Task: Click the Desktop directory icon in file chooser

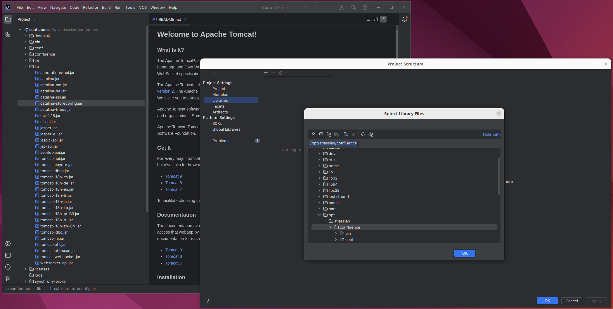Action: pyautogui.click(x=321, y=134)
